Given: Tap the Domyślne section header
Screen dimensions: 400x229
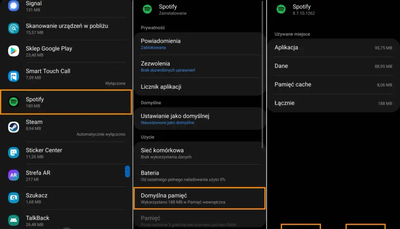Looking at the screenshot, I should 151,103.
